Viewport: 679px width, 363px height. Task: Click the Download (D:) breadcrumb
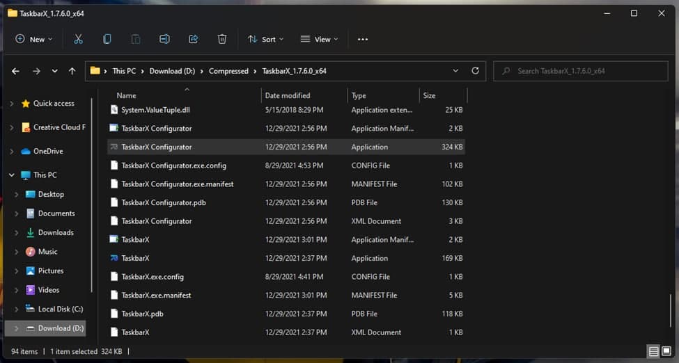[x=172, y=71]
